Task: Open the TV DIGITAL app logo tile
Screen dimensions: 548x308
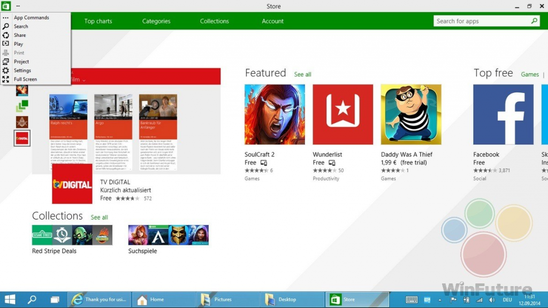Action: [x=72, y=184]
